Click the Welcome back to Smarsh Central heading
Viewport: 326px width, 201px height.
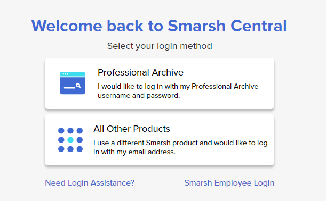(159, 26)
